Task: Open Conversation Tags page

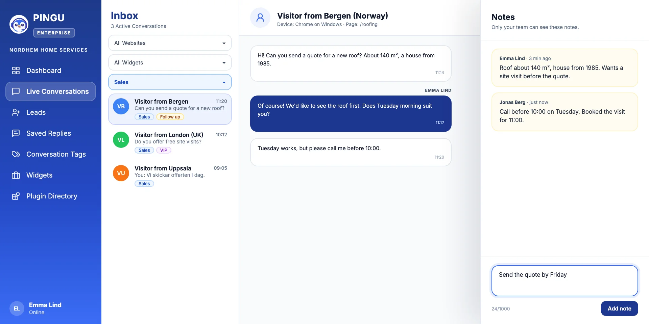Action: pyautogui.click(x=51, y=154)
